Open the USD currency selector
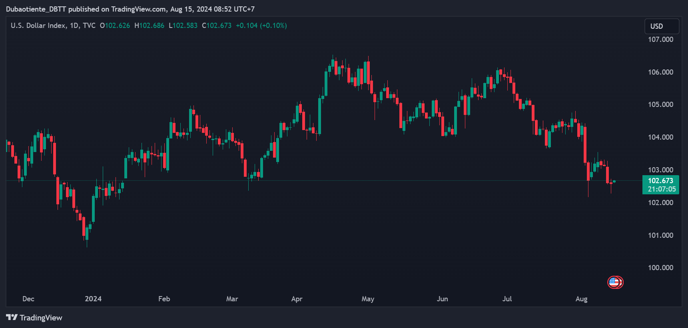The width and height of the screenshot is (688, 328). click(662, 26)
